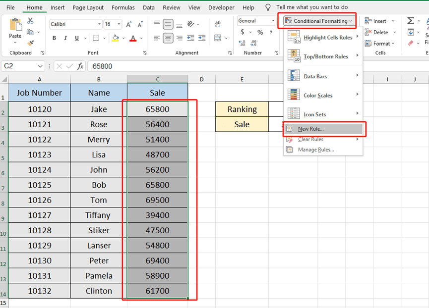Select Clear Rules in the menu
Screen dimensions: 429x308
coord(323,139)
